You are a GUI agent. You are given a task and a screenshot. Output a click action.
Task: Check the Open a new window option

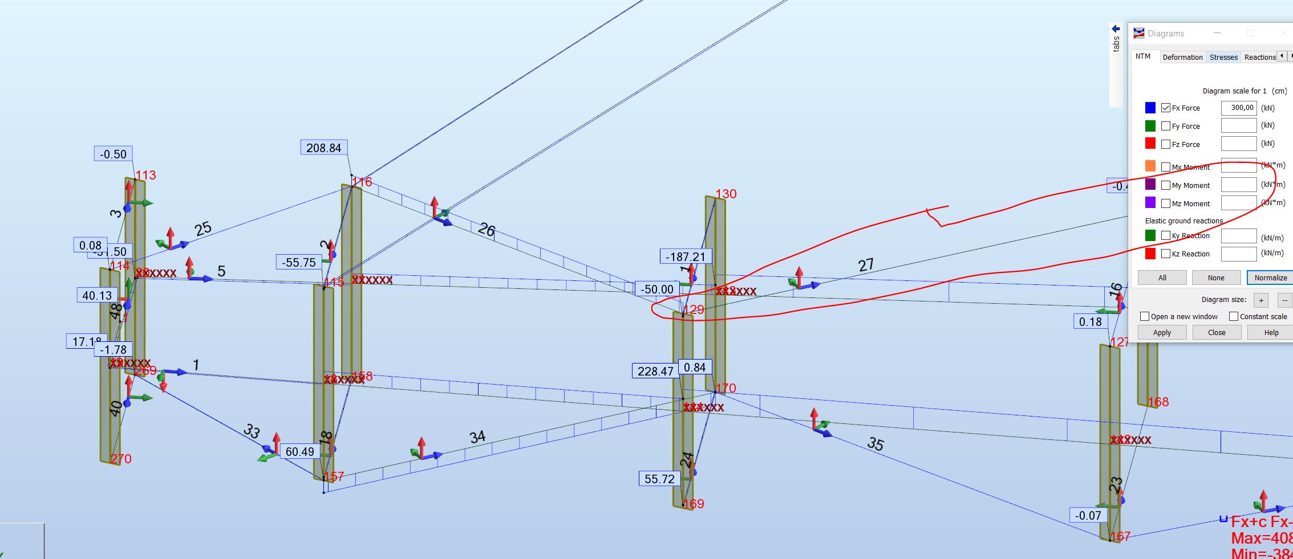click(1144, 316)
